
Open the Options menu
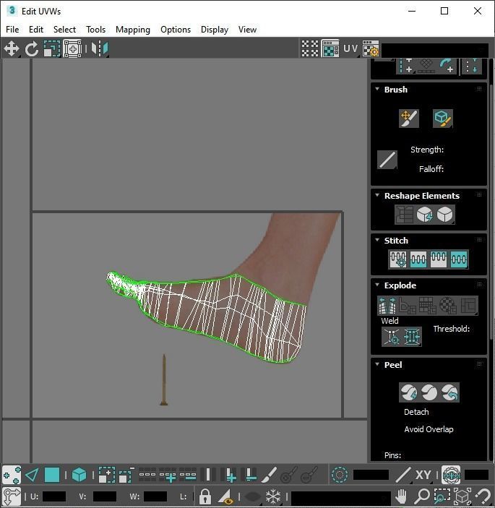pos(176,30)
